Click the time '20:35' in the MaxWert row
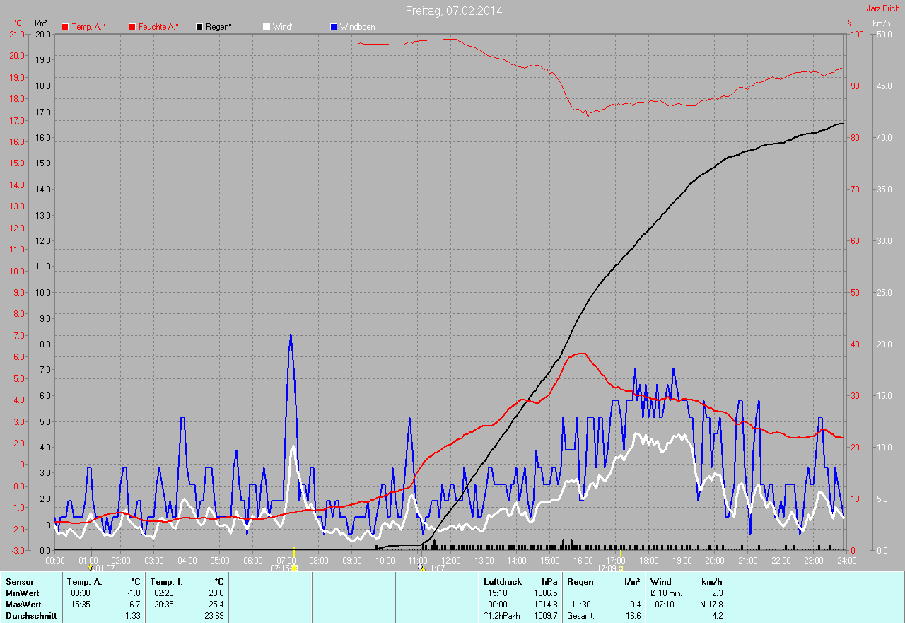 pos(163,605)
